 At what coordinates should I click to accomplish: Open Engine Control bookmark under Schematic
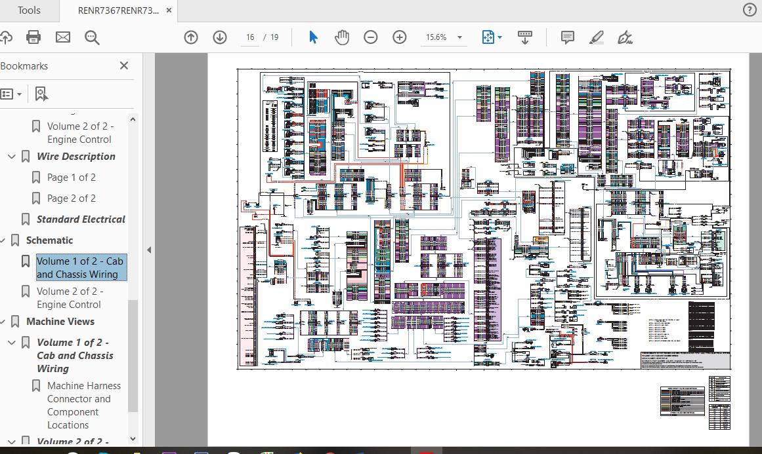(x=70, y=298)
